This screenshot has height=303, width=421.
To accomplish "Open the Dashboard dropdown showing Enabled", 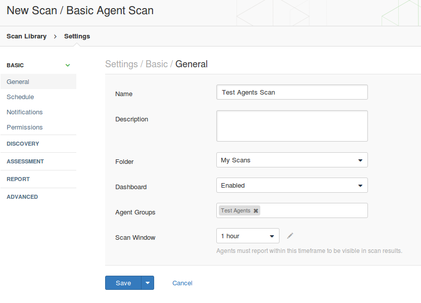I will 292,185.
